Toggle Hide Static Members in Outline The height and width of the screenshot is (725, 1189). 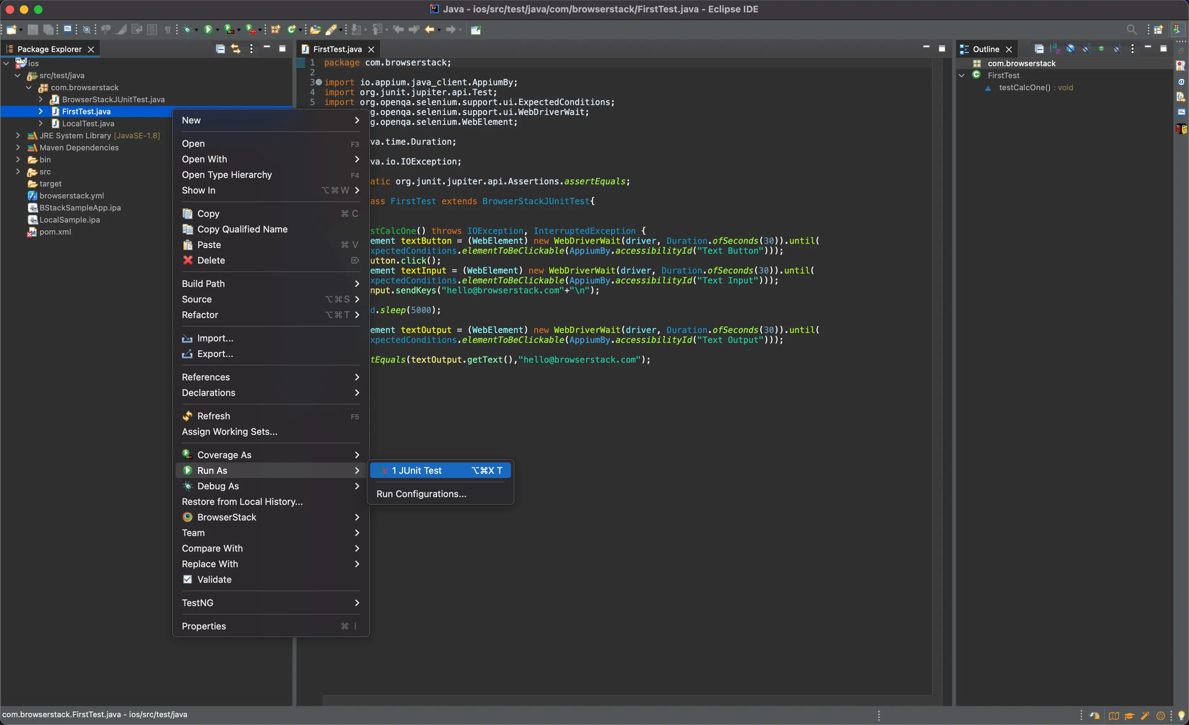(1086, 49)
